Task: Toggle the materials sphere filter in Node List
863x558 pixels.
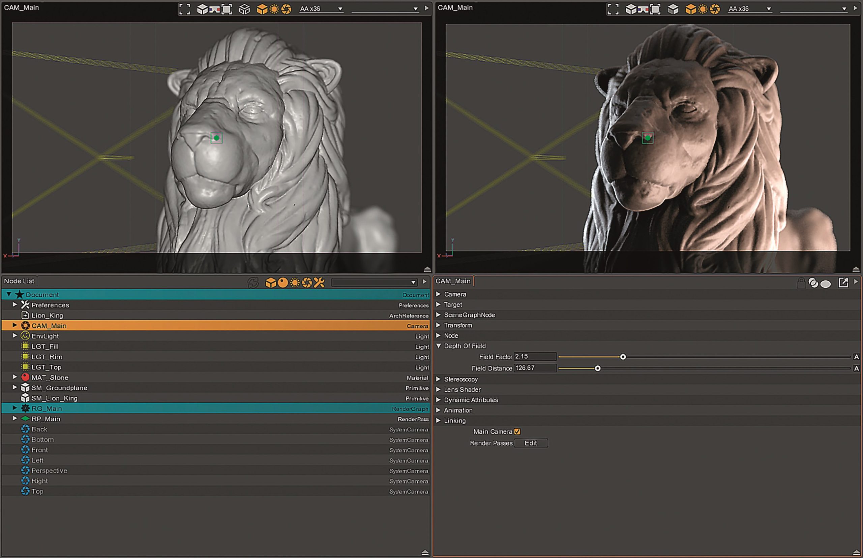Action: tap(283, 283)
